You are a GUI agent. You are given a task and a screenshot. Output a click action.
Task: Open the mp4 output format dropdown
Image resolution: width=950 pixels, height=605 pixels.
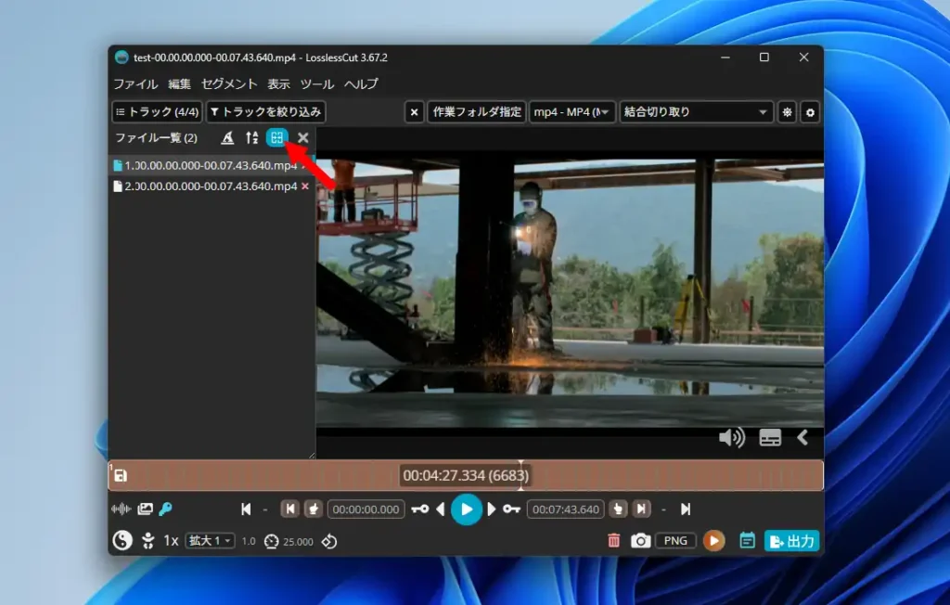pyautogui.click(x=571, y=112)
